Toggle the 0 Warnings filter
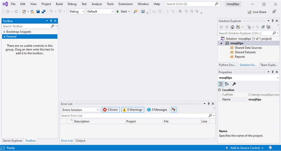 click(133, 110)
